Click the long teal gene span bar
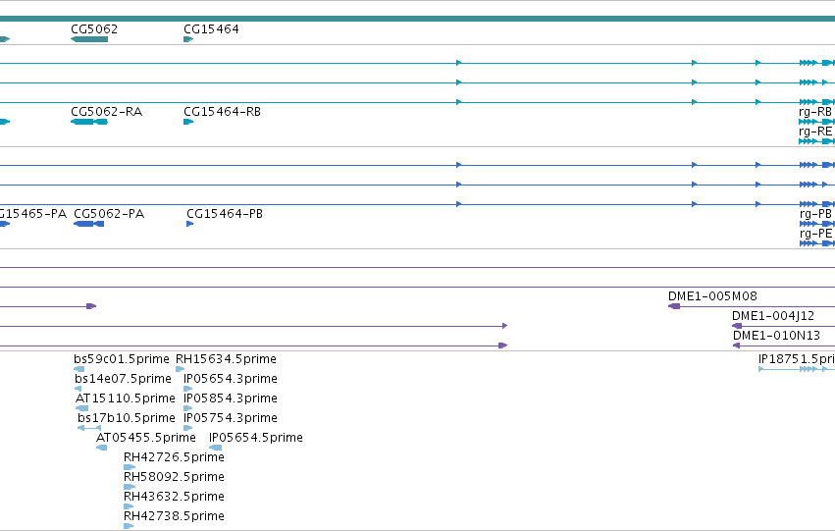 pyautogui.click(x=418, y=20)
